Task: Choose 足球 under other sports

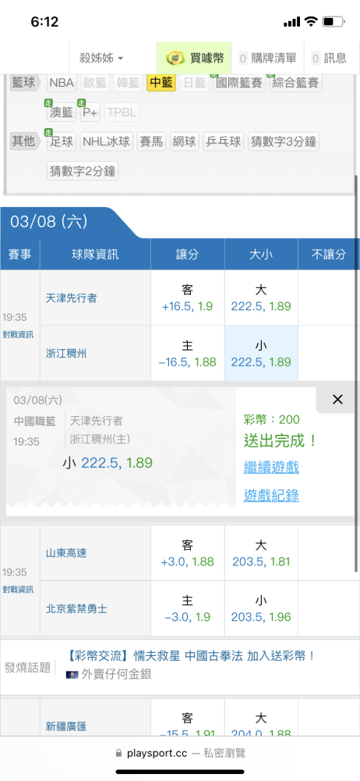Action: point(62,141)
